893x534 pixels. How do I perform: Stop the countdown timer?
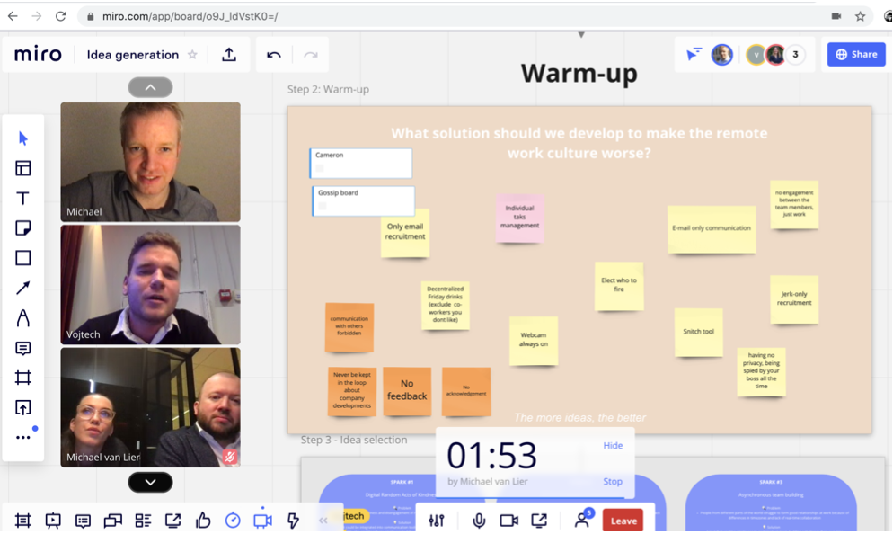click(x=613, y=482)
